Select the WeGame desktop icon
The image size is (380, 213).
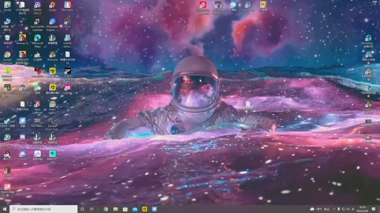52,56
